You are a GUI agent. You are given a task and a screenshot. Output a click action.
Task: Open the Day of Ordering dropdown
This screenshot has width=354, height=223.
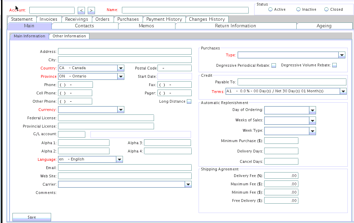pyautogui.click(x=312, y=110)
